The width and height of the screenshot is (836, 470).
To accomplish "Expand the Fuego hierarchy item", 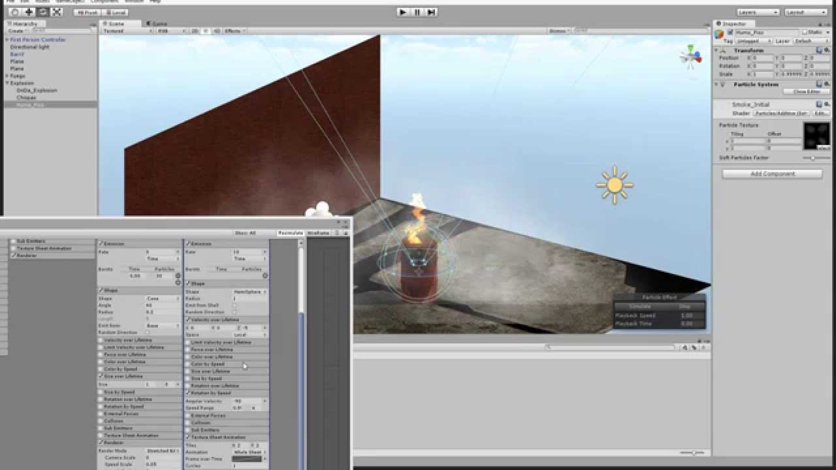I will point(7,76).
